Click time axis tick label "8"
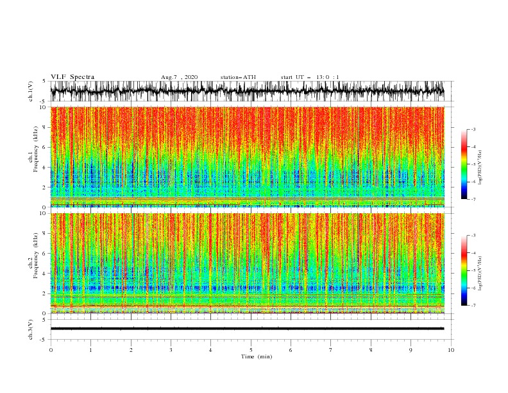The image size is (508, 393). click(x=371, y=350)
